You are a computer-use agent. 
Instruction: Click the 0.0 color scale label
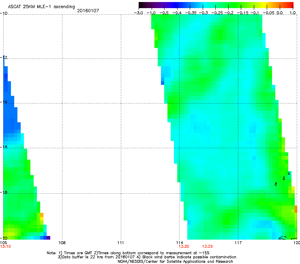(x=280, y=13)
